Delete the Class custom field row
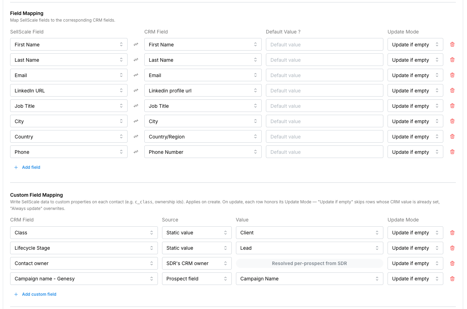Screen dimensions: 467x309 (452, 233)
